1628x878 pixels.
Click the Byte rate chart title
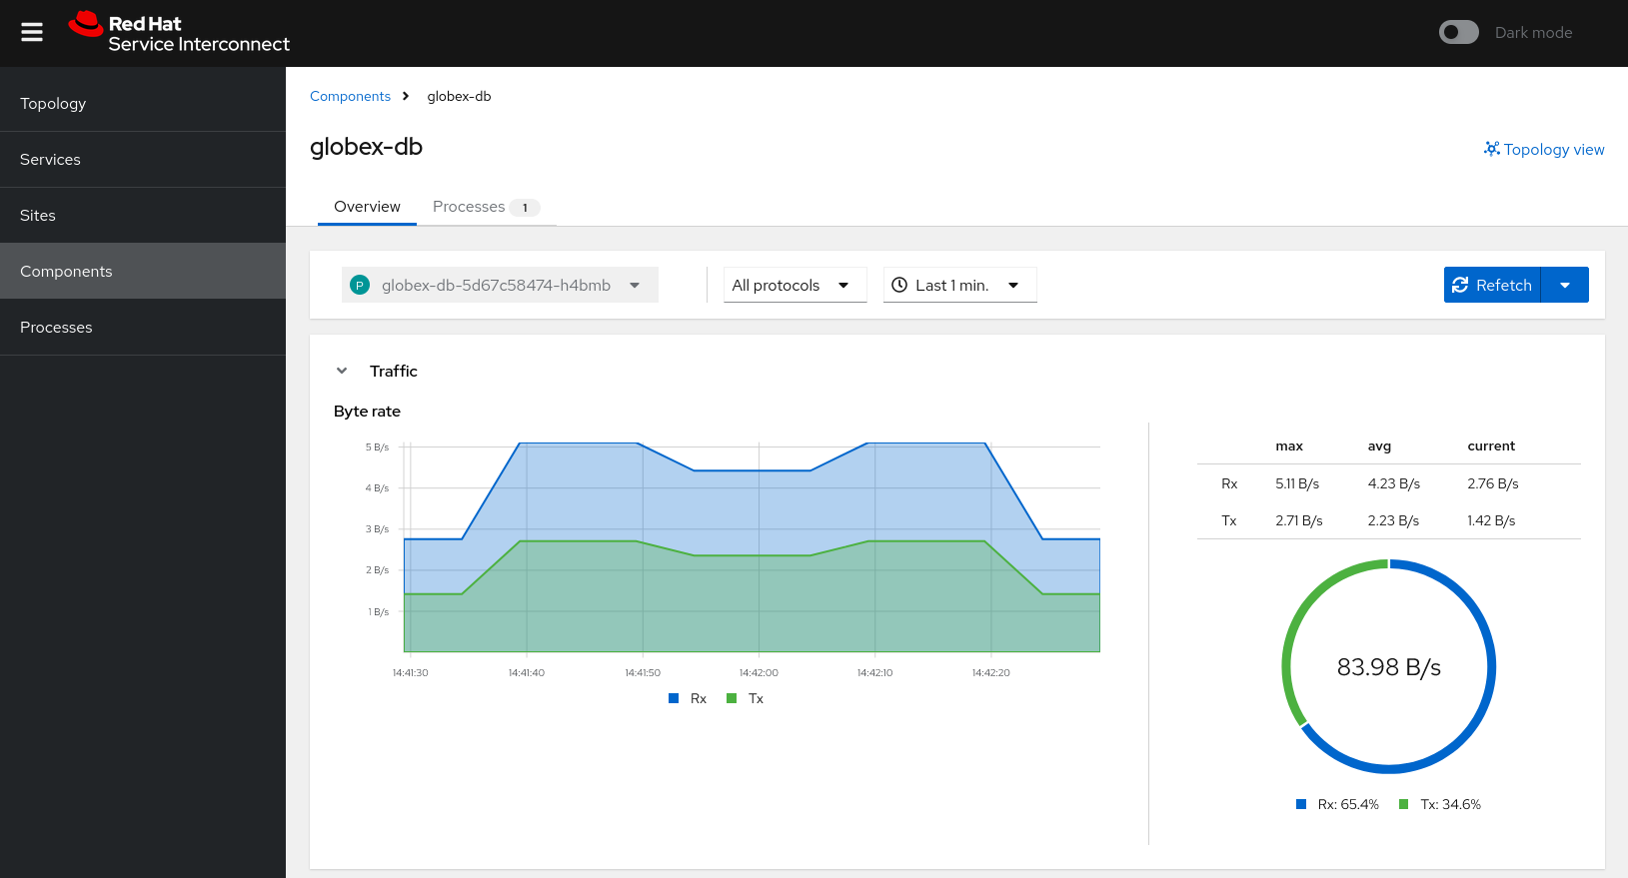(367, 412)
